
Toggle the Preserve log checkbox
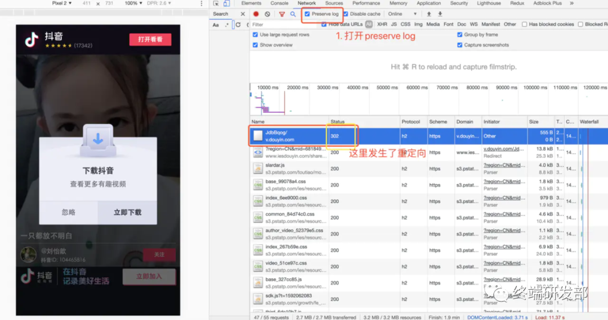point(307,14)
